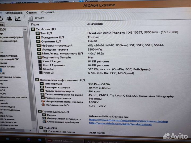Select Хранение данных in sidebar tree
Screen dimensions: 191x143
point(10,110)
